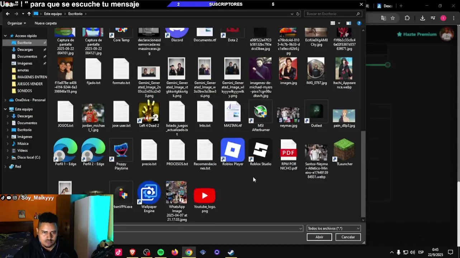Select the IMG_0767.jpg thumbnail
The height and width of the screenshot is (258, 460).
click(x=316, y=69)
